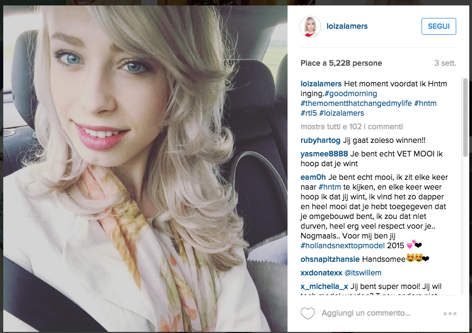This screenshot has width=472, height=333.
Task: Focus the 'Aggiungi un commento' field
Action: [366, 313]
